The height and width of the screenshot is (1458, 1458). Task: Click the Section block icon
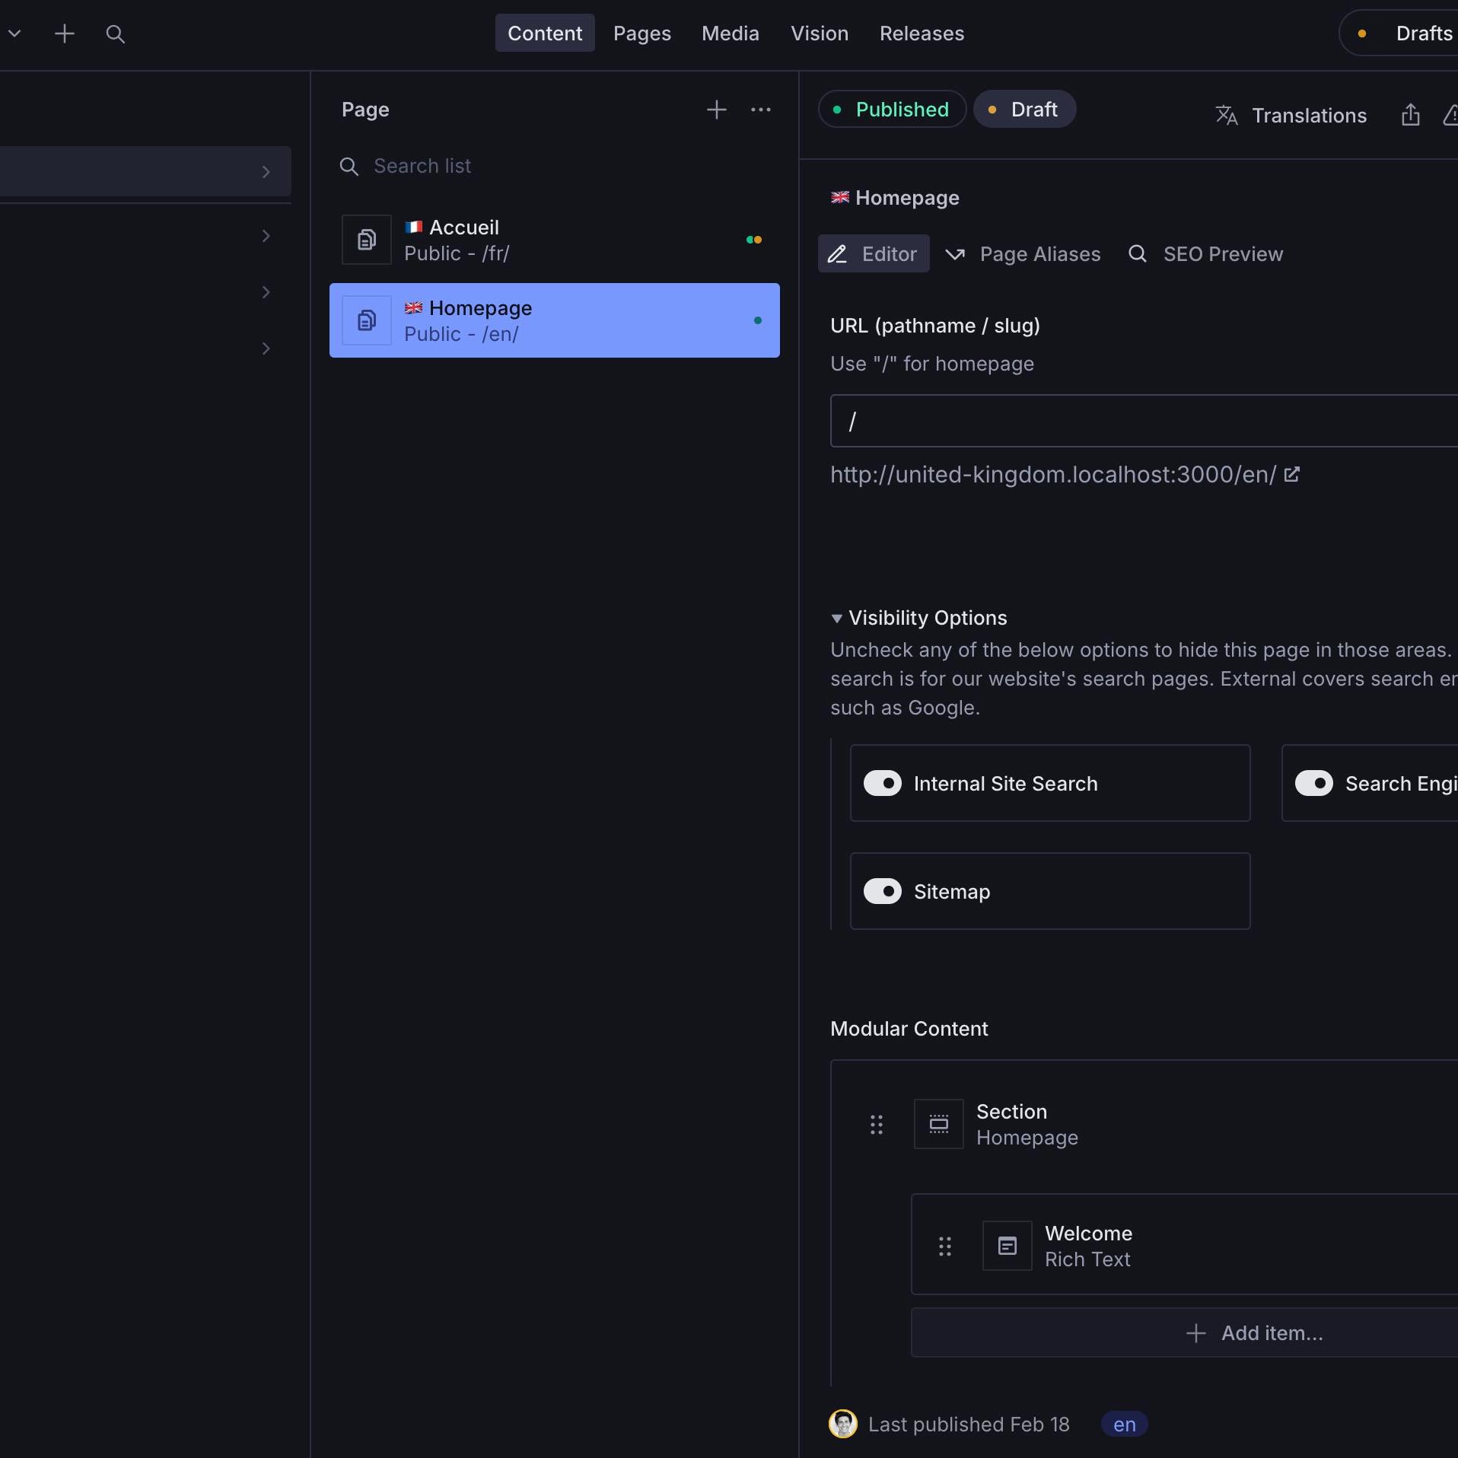pos(938,1124)
